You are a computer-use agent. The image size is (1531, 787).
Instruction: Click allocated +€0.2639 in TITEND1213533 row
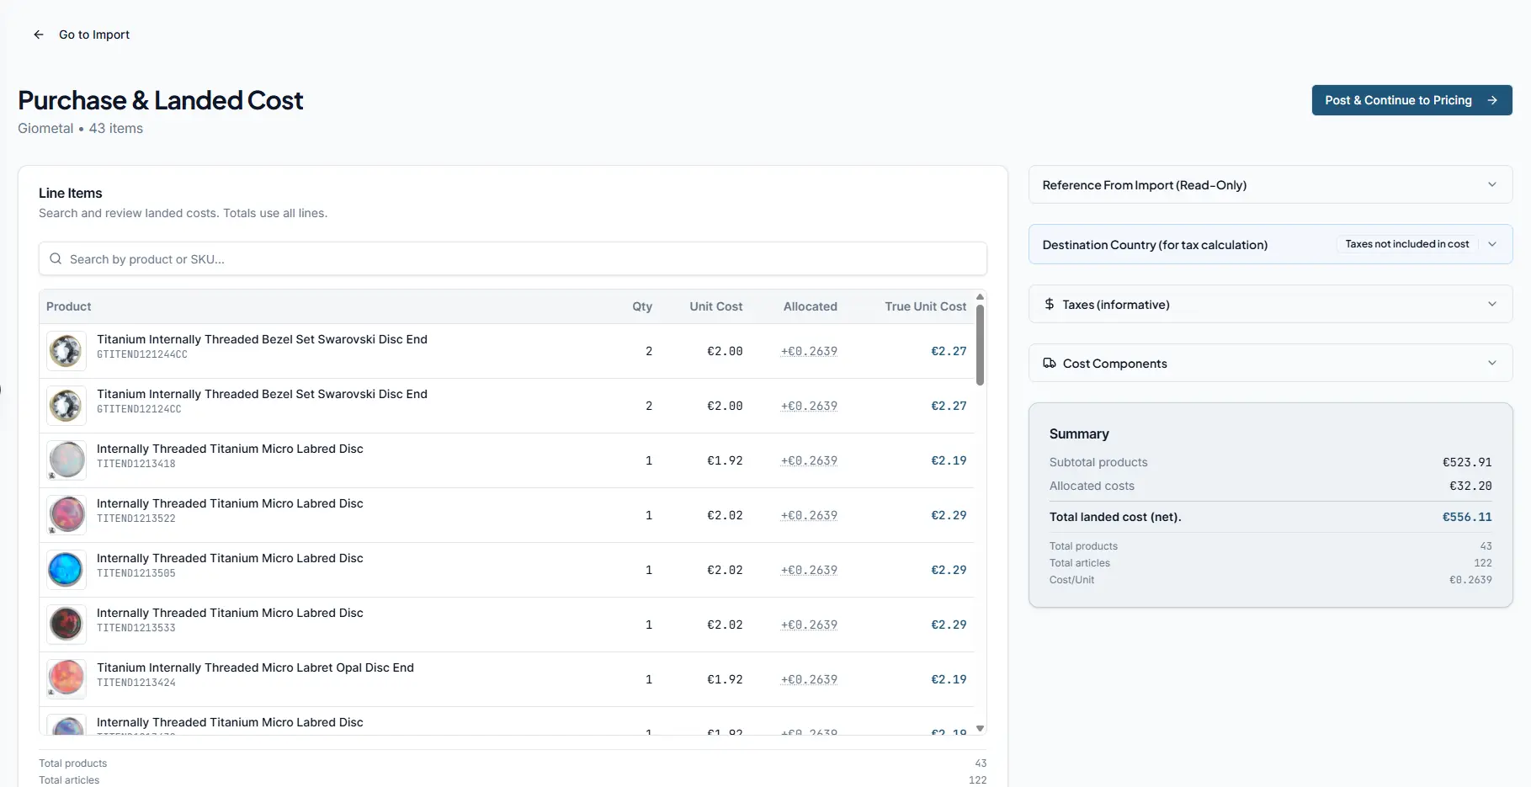pyautogui.click(x=809, y=625)
